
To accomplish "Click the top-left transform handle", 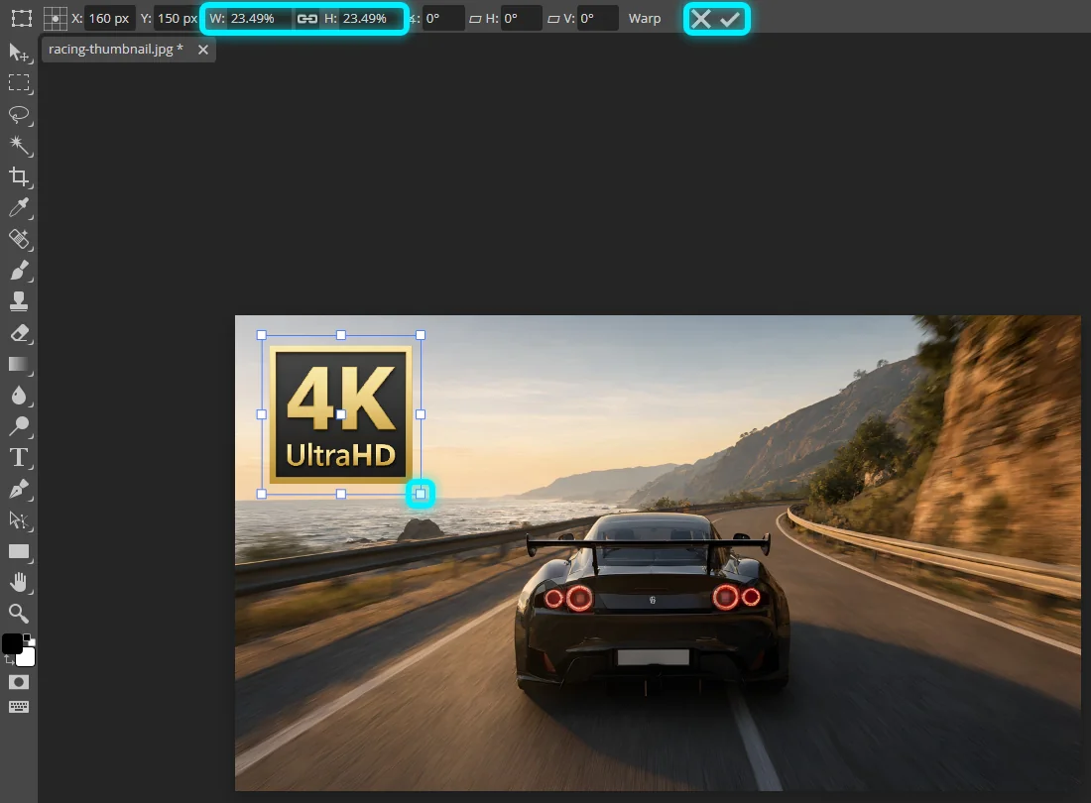I will pos(262,335).
